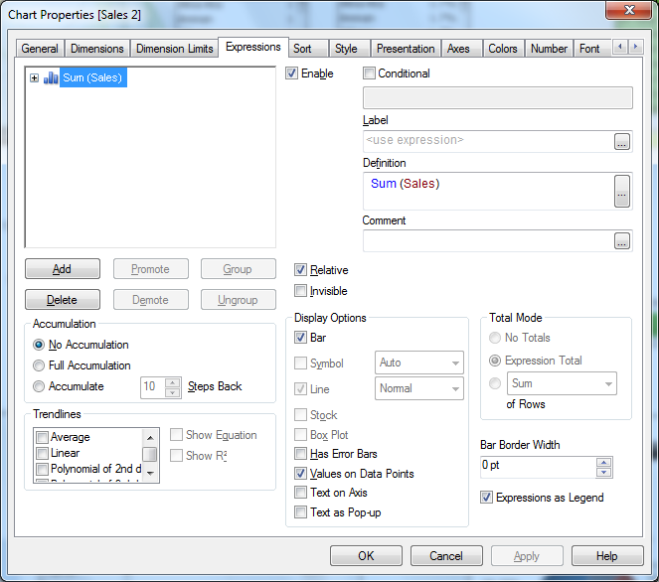
Task: Open the Symbol type Auto dropdown
Action: pyautogui.click(x=419, y=363)
